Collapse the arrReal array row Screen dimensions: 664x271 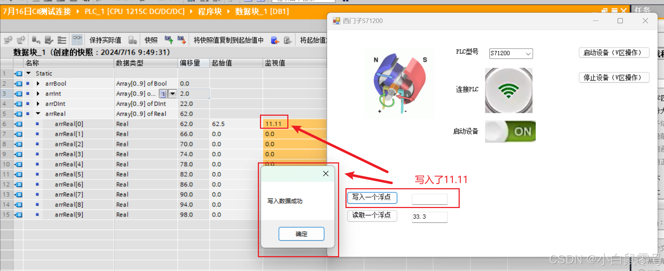click(x=38, y=114)
